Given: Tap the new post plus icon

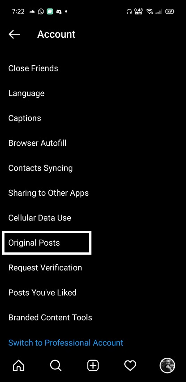Looking at the screenshot, I should (x=93, y=365).
